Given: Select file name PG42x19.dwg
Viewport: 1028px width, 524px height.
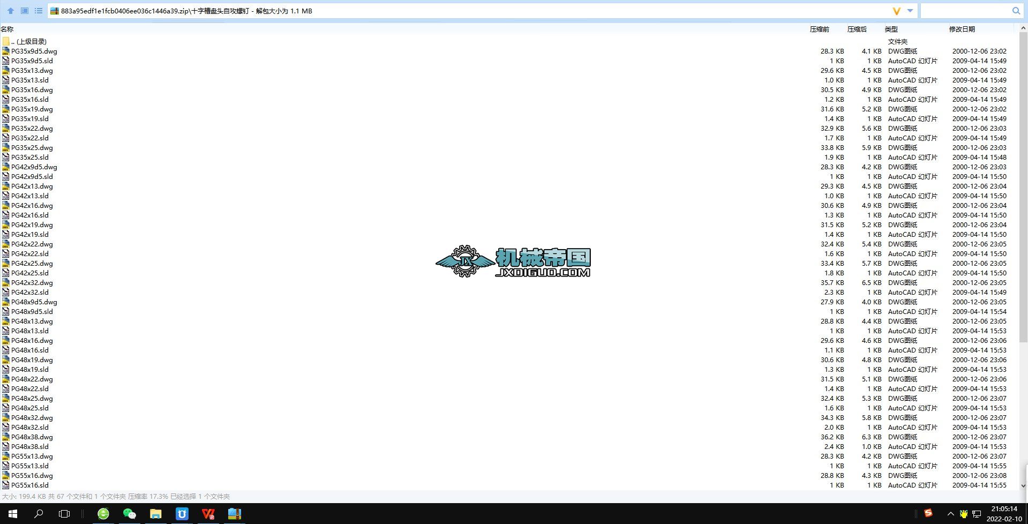Looking at the screenshot, I should tap(32, 225).
